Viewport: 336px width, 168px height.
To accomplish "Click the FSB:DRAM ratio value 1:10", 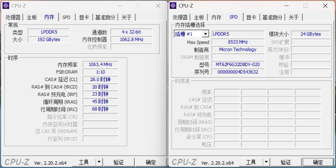I will 100,72.
